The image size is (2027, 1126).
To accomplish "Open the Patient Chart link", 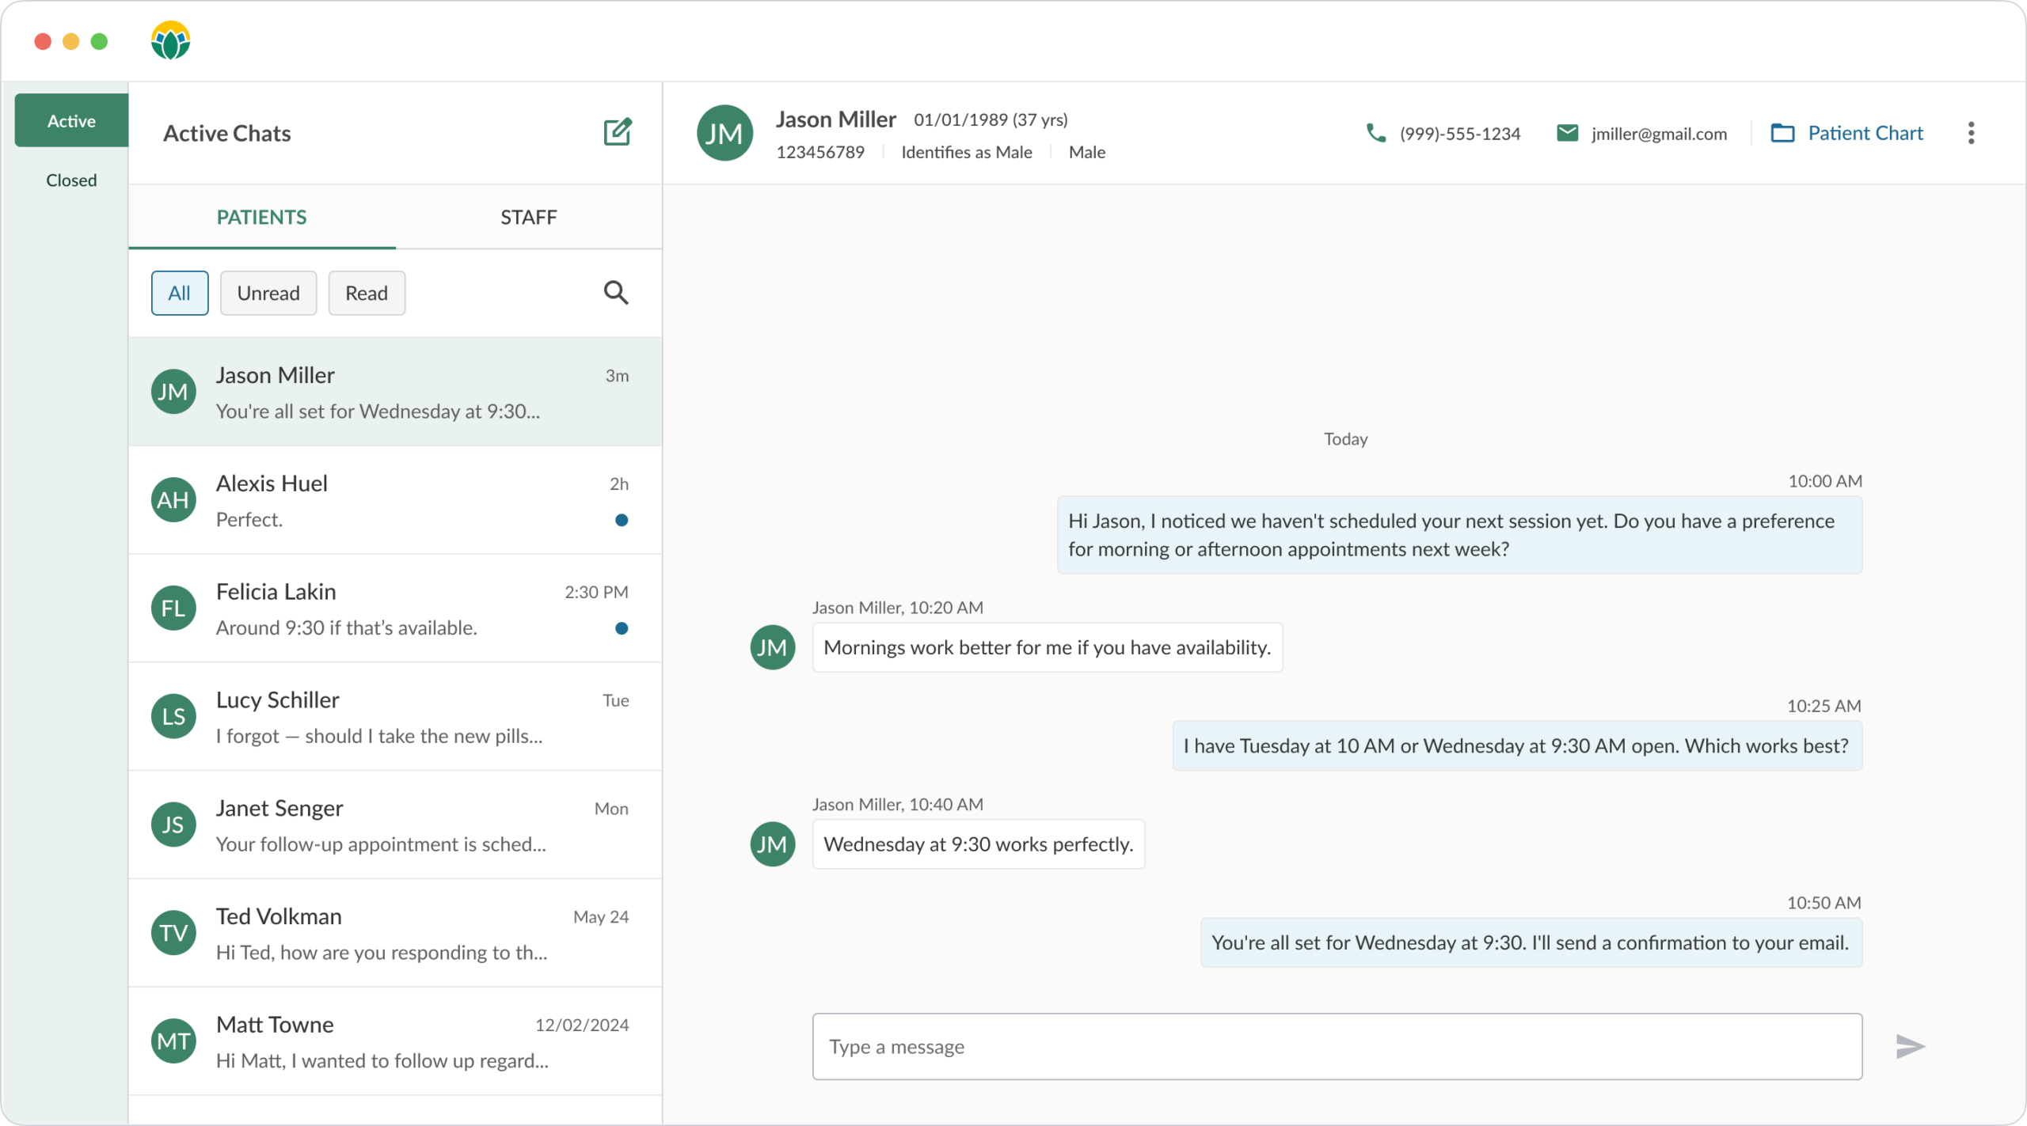I will point(1865,133).
